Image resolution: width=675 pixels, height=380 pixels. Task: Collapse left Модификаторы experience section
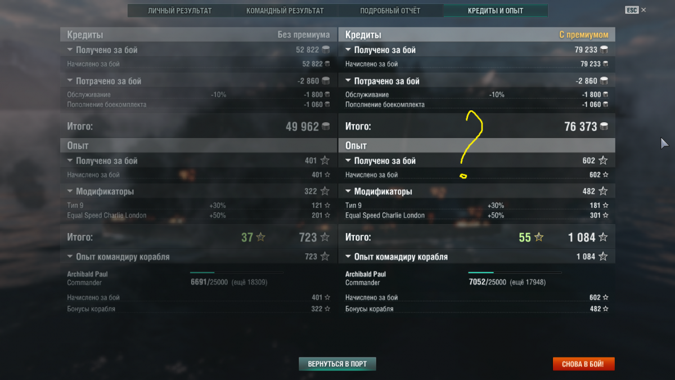point(70,191)
